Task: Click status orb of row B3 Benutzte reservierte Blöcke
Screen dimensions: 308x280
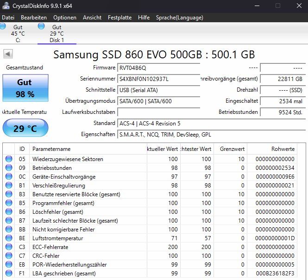Action: point(9,194)
